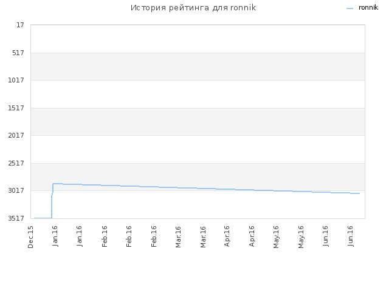Click the flat line segment at the 3517 level
This screenshot has width=389, height=291.
(x=43, y=218)
